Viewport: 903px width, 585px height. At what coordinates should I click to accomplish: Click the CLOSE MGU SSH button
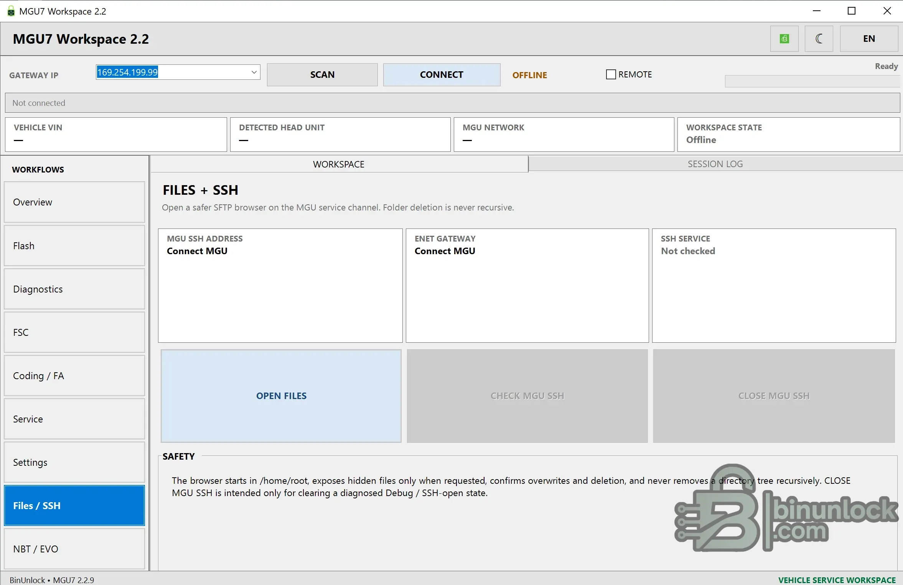click(x=774, y=396)
